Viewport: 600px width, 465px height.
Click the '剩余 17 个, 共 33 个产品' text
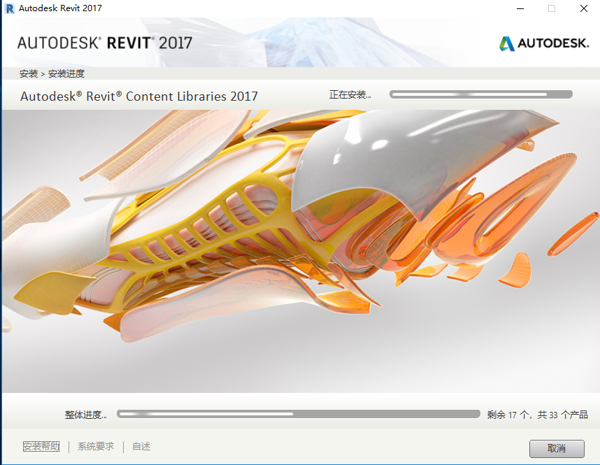[537, 415]
